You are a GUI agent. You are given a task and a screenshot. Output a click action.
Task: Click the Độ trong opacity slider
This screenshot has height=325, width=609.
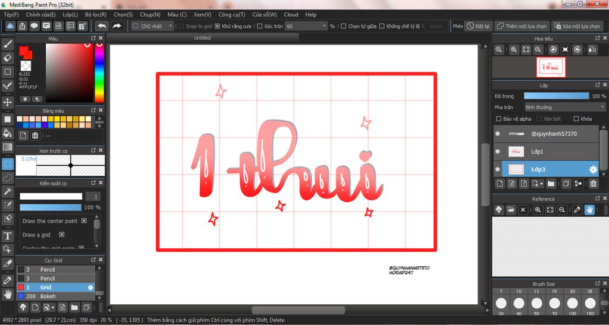click(556, 96)
